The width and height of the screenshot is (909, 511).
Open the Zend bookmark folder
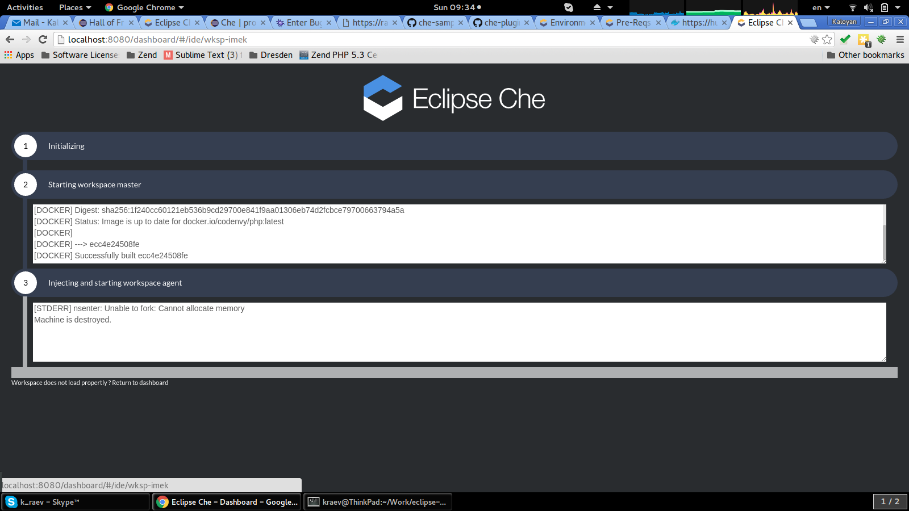(142, 55)
